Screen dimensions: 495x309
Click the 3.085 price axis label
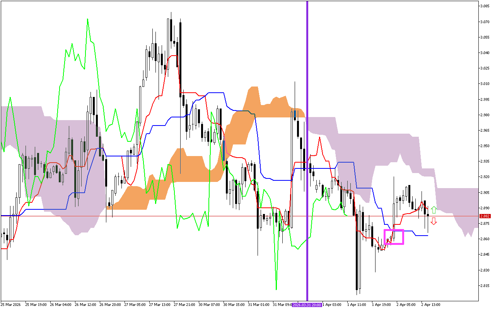coord(485,6)
